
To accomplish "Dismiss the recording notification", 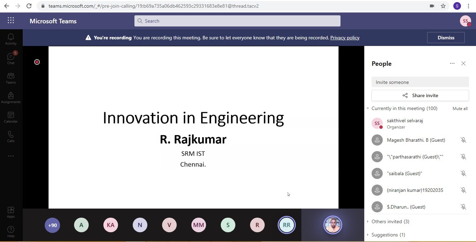I will [446, 38].
